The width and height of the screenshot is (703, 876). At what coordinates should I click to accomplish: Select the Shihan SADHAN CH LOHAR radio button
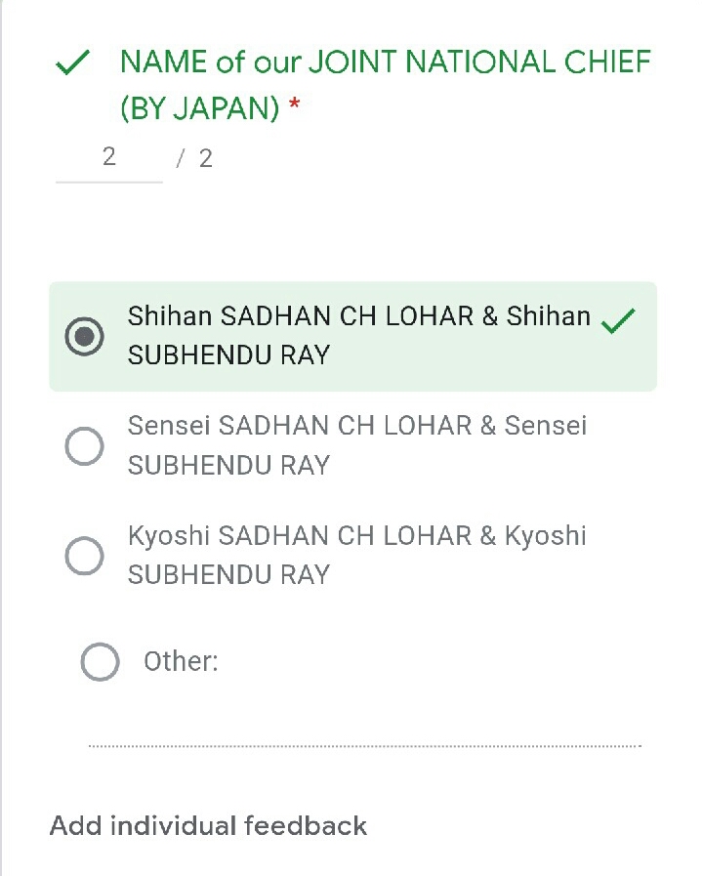[x=85, y=337]
